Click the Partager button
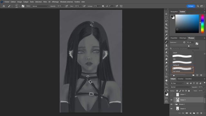Viewport: 206px width, 116px height. click(x=191, y=6)
